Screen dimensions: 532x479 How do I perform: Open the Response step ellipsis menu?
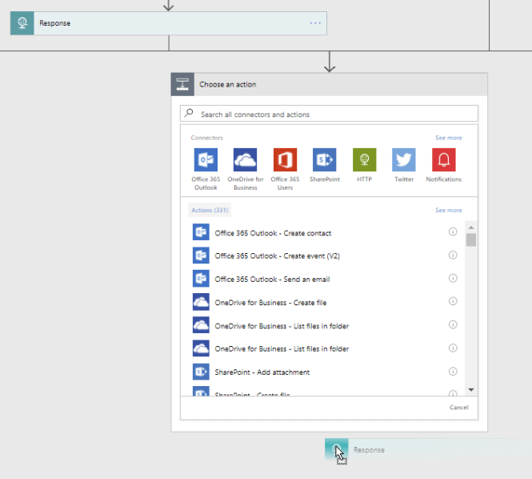click(x=315, y=23)
